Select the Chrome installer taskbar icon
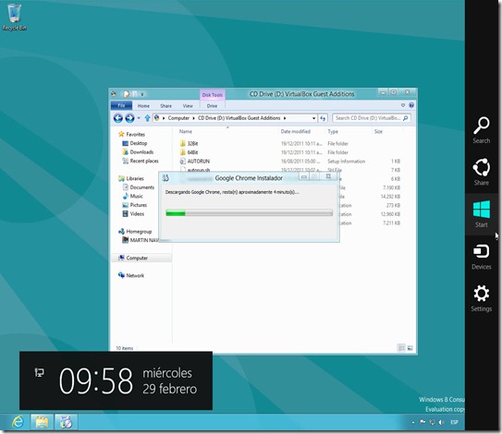This screenshot has height=434, width=502. click(66, 422)
